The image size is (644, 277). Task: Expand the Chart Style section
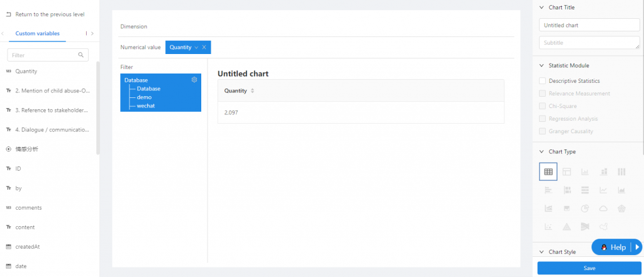click(542, 252)
